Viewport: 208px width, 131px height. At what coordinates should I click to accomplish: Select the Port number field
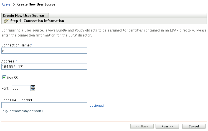click(x=21, y=88)
